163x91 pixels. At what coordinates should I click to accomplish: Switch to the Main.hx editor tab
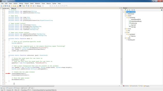pos(14,8)
